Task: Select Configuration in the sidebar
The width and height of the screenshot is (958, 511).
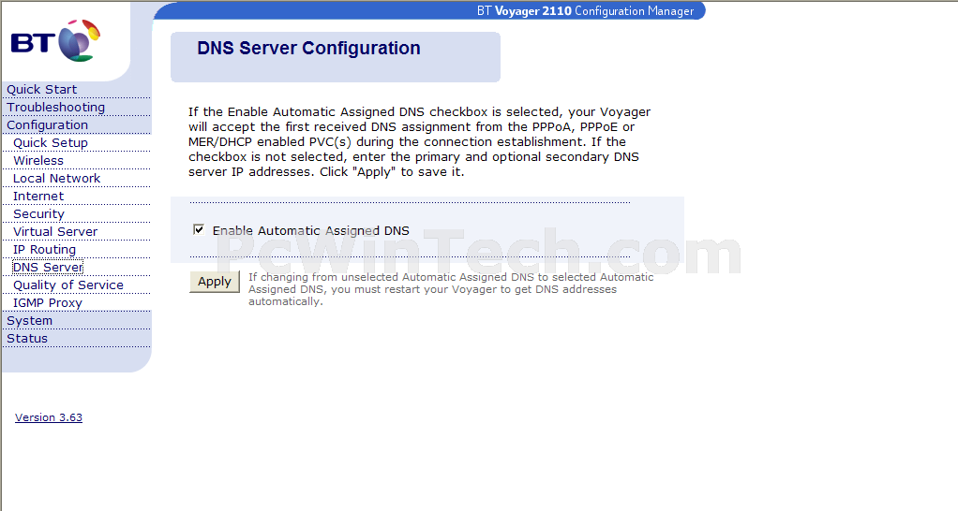Action: coord(47,125)
